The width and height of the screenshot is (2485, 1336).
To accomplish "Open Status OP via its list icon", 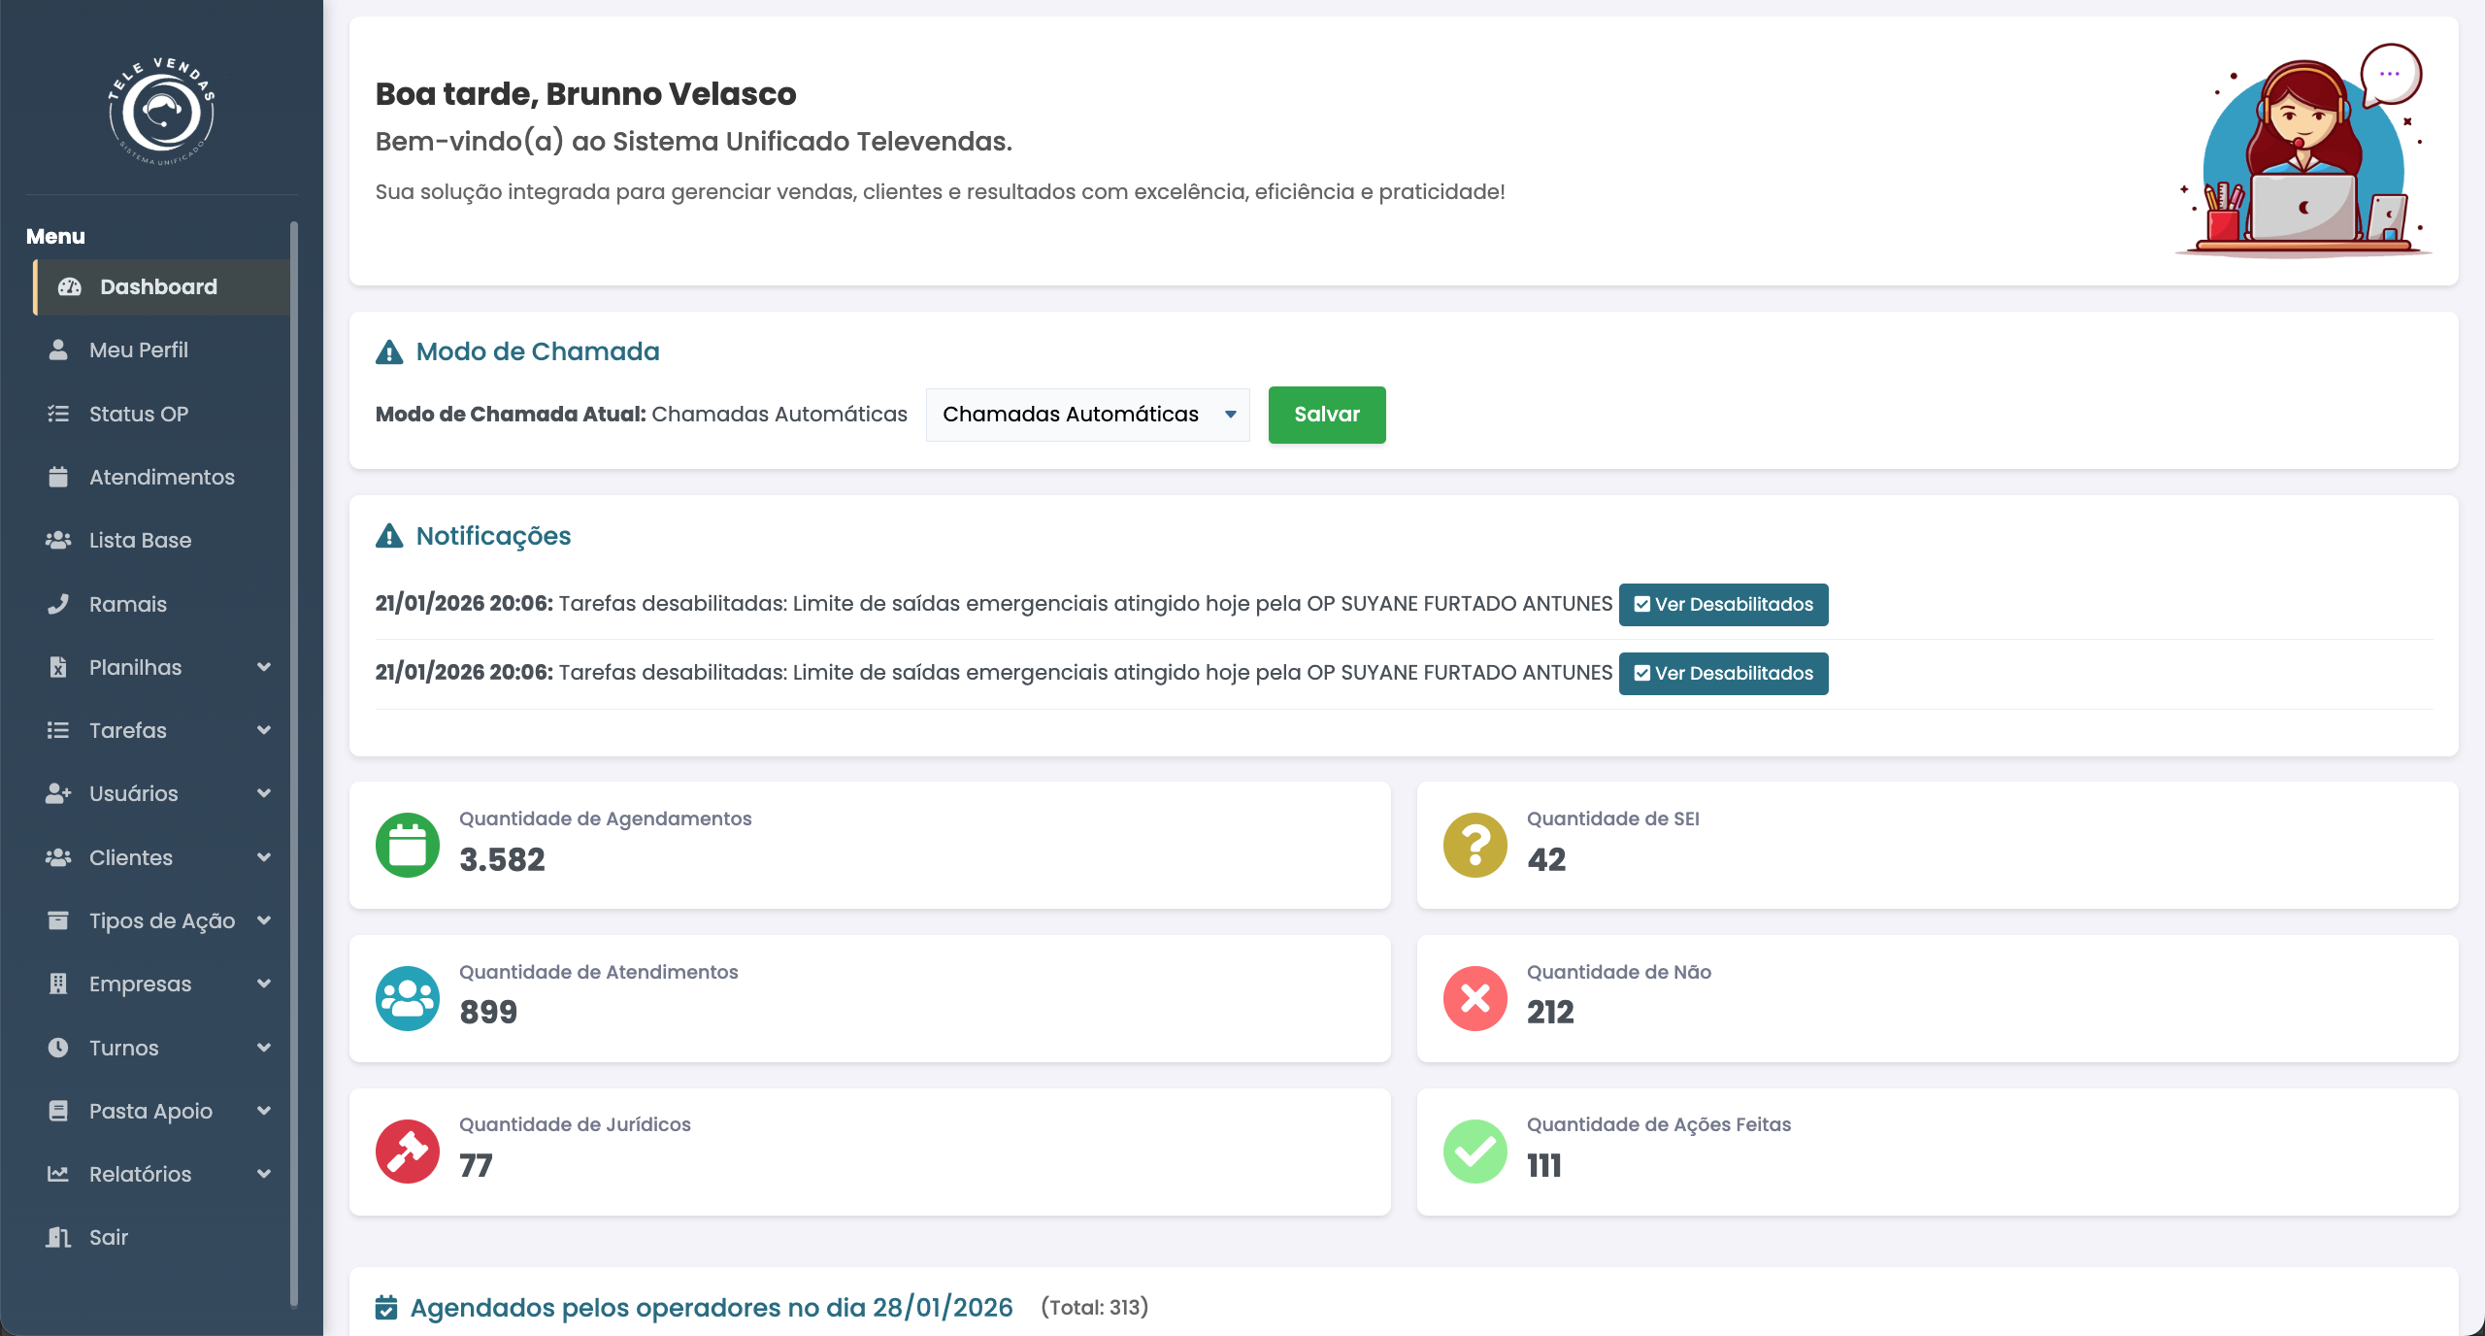I will pyautogui.click(x=58, y=414).
